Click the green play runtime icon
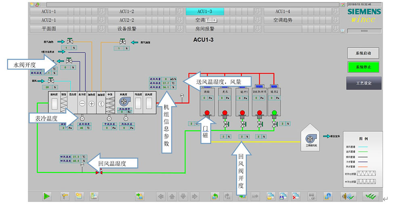Image resolution: width=404 pixels, height=204 pixels. [46, 196]
